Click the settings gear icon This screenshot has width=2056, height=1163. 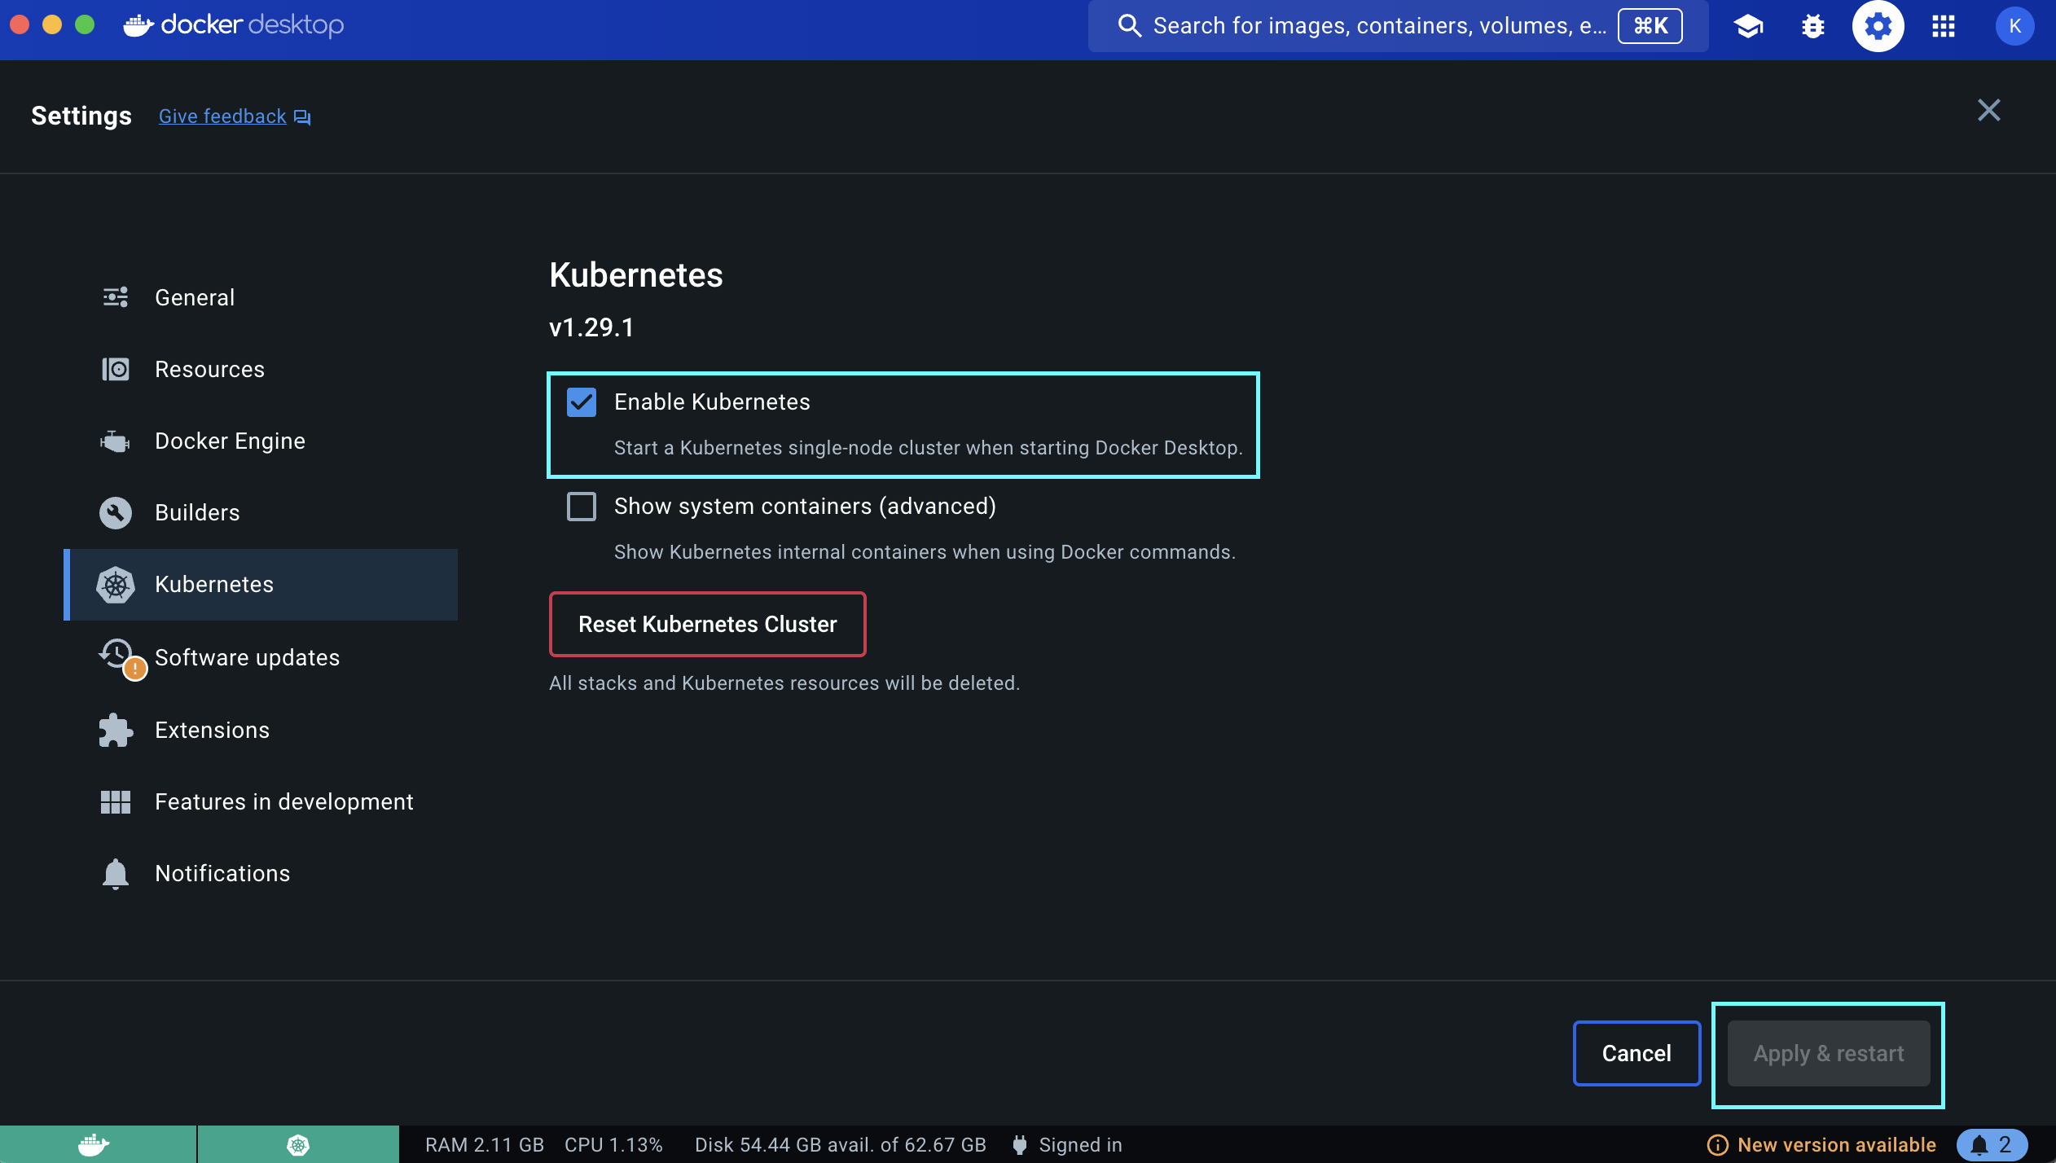tap(1878, 26)
